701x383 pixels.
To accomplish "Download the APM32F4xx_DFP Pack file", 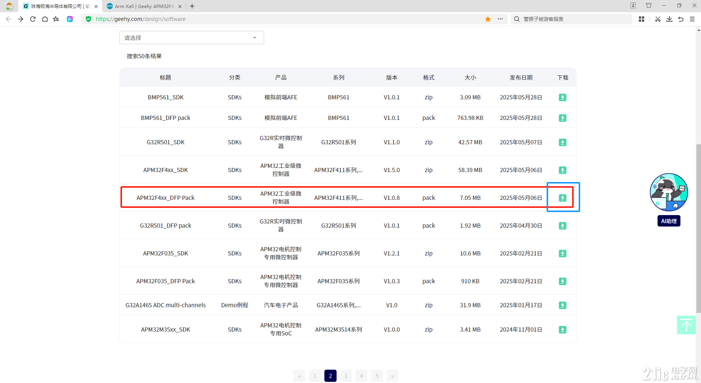I will tap(562, 198).
